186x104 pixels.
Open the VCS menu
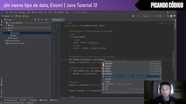tap(55, 12)
